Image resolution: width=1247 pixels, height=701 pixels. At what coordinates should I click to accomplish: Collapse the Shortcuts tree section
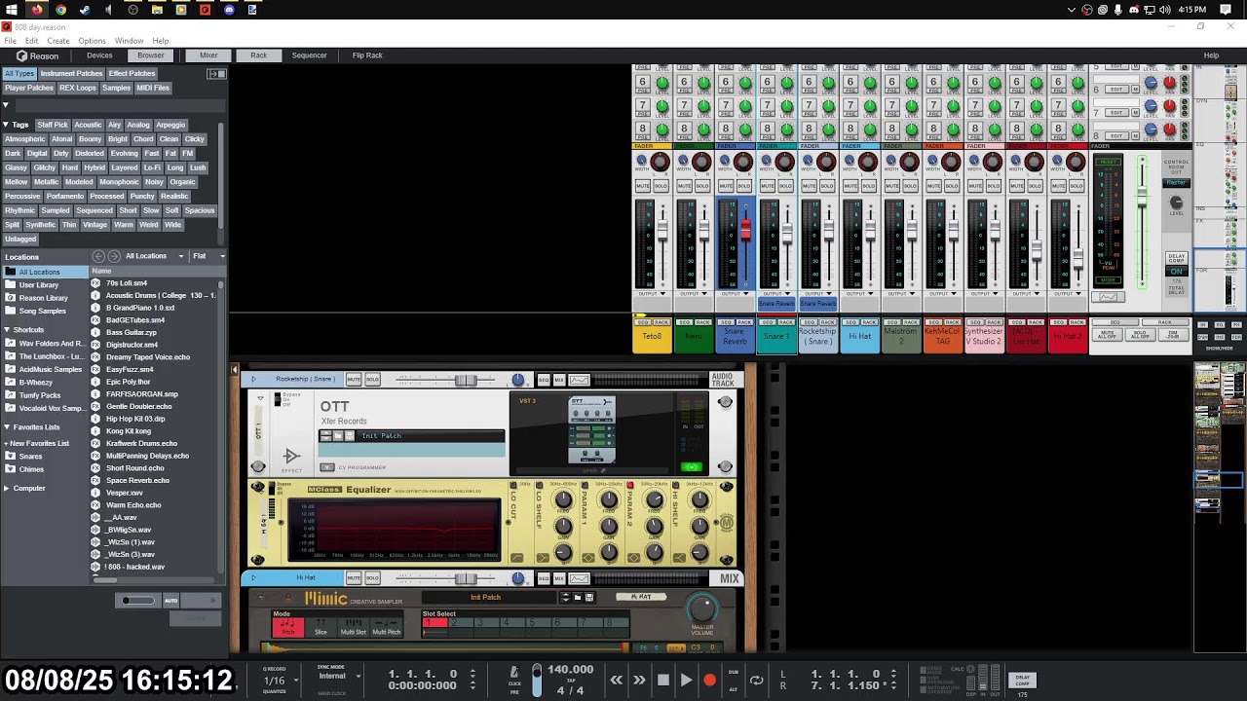(x=6, y=330)
